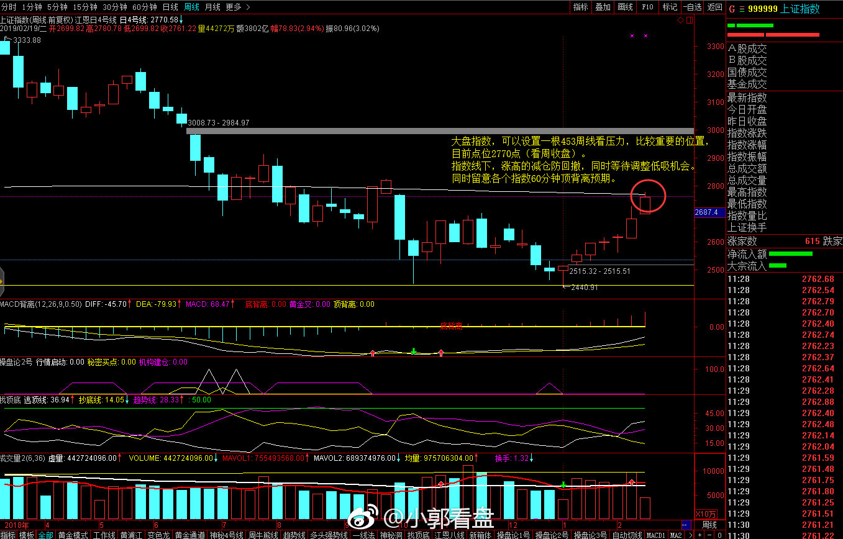Click the 2687.4 price label on the axis
This screenshot has height=539, width=843.
pos(709,212)
